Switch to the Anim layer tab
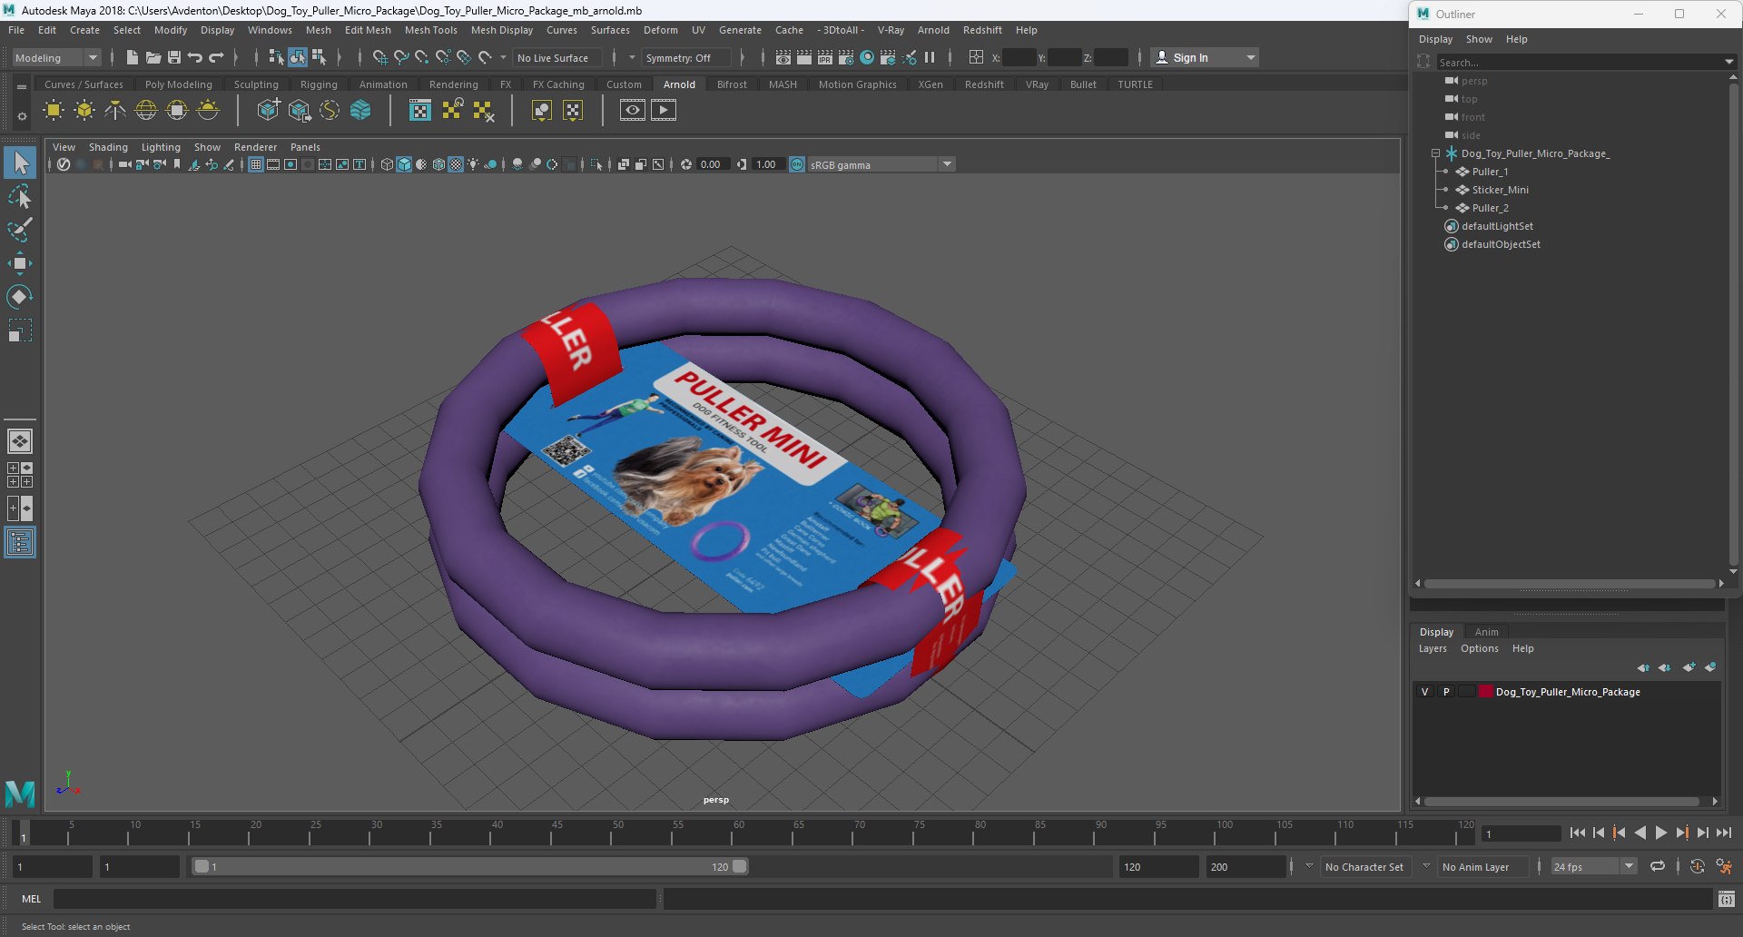The width and height of the screenshot is (1743, 937). [x=1486, y=632]
